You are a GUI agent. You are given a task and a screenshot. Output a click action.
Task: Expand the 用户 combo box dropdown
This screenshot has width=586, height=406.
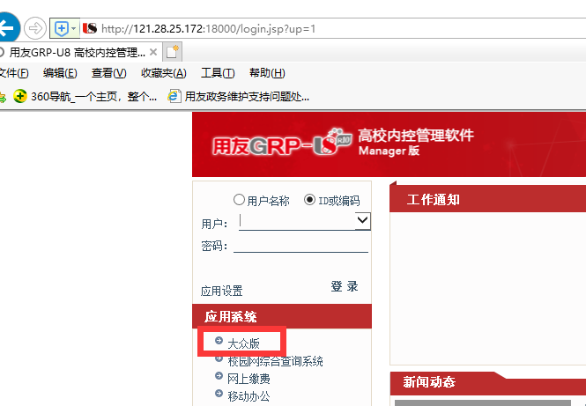point(361,222)
